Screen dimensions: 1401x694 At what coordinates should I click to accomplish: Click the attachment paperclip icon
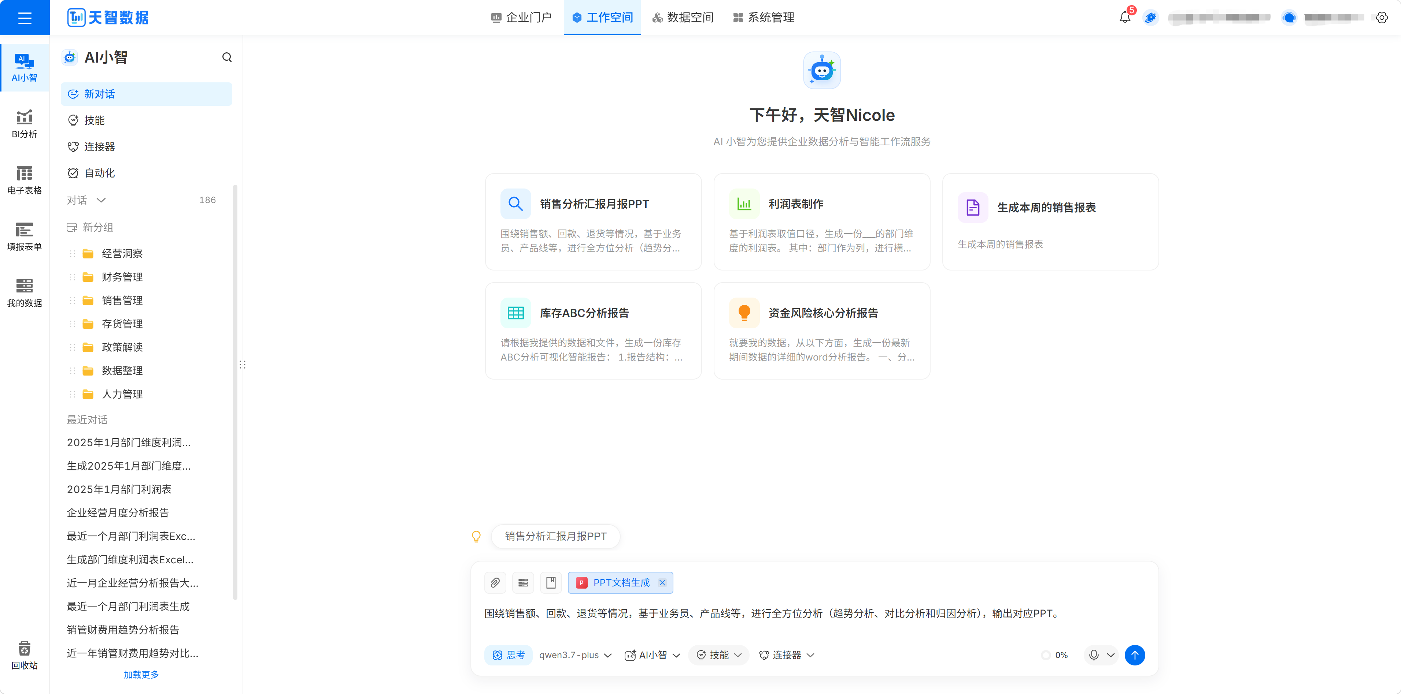click(x=495, y=583)
